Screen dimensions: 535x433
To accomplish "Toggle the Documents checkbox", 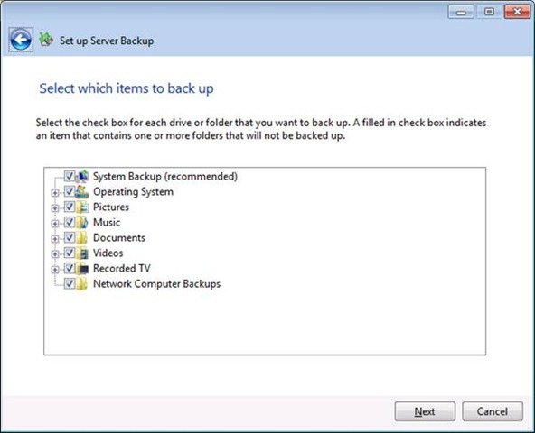I will (70, 237).
